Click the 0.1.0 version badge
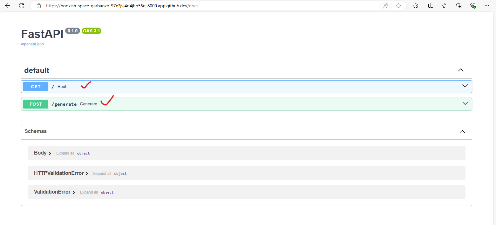 point(72,31)
